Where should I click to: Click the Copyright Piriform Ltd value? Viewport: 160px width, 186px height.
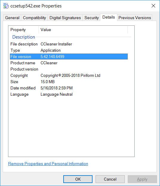coord(70,76)
